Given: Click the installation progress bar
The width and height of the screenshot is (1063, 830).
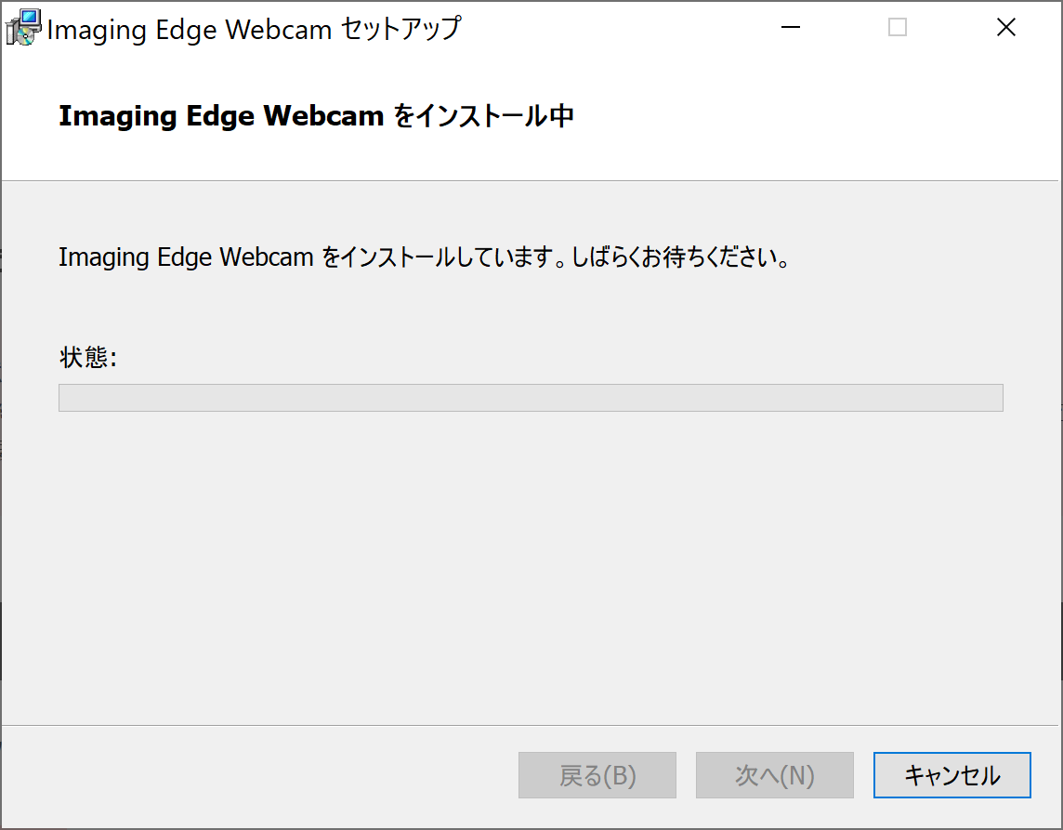Looking at the screenshot, I should pyautogui.click(x=531, y=397).
